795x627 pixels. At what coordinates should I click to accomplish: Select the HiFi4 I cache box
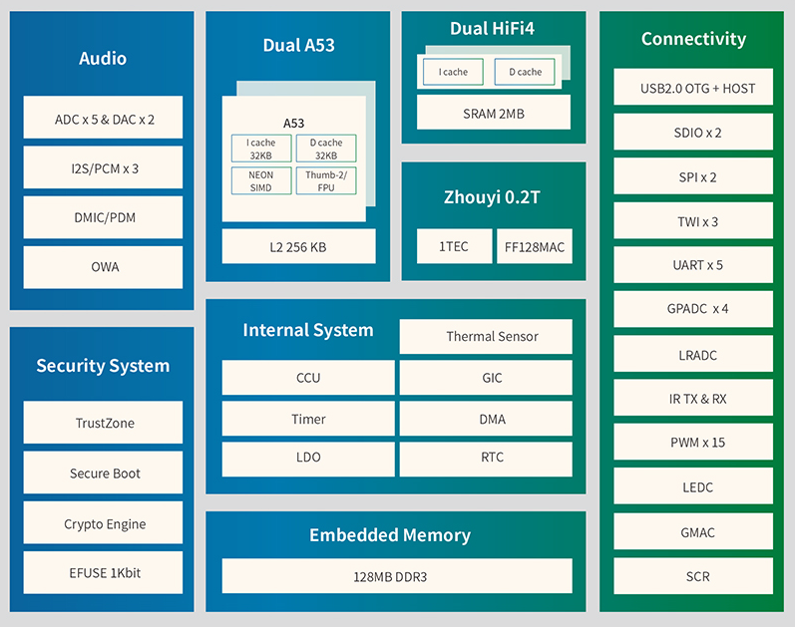coord(453,72)
